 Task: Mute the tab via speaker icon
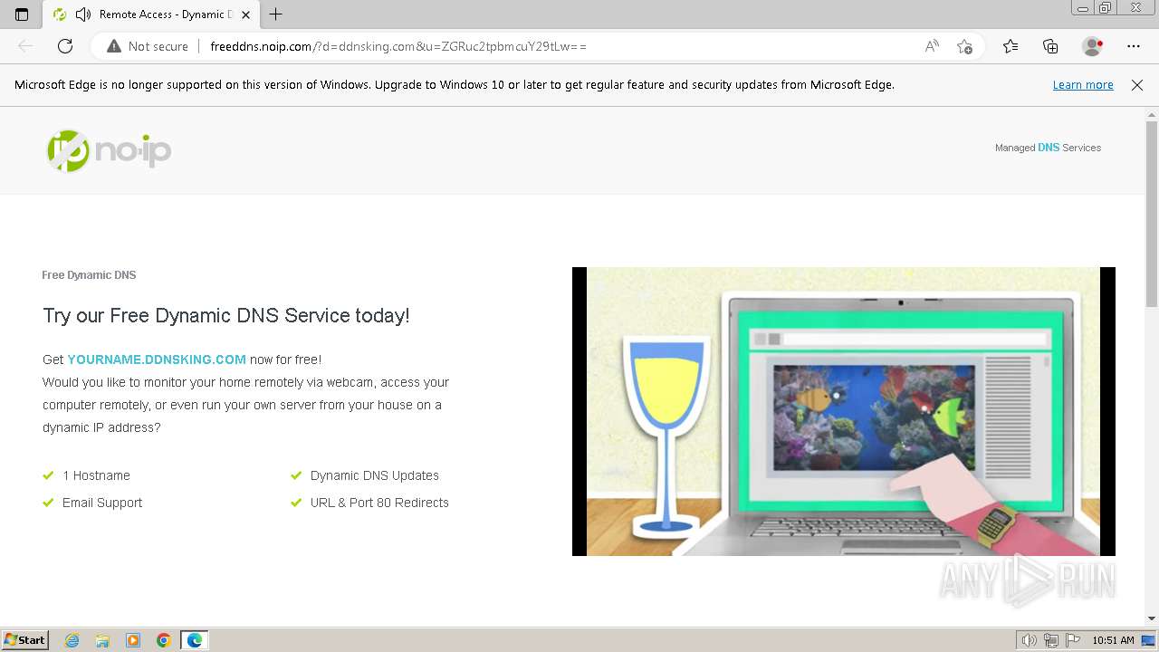click(x=83, y=14)
